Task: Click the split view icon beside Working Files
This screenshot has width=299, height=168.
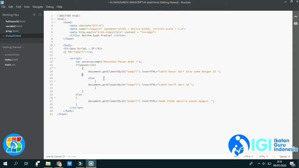Action: point(40,14)
